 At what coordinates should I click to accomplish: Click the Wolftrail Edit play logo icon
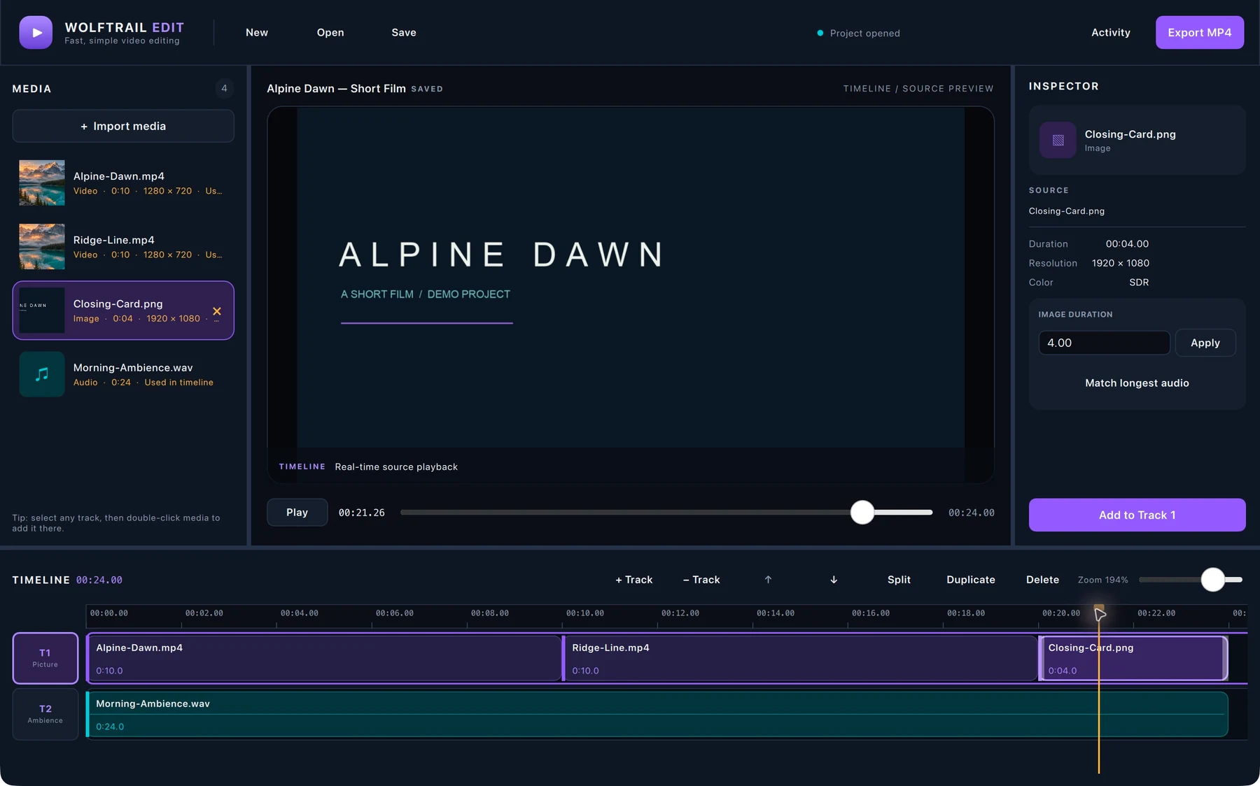point(36,32)
